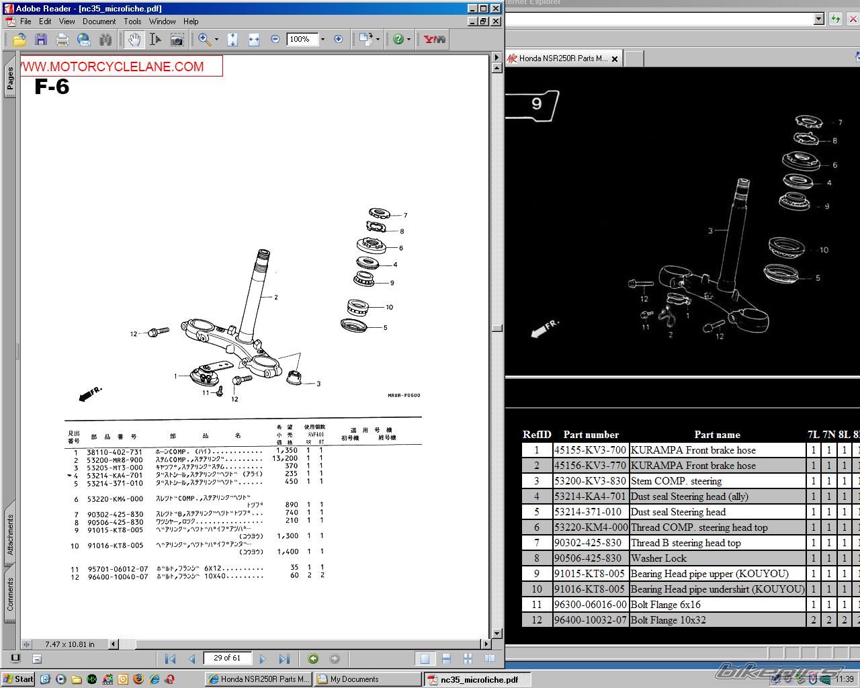Print the document using the printer icon

62,40
